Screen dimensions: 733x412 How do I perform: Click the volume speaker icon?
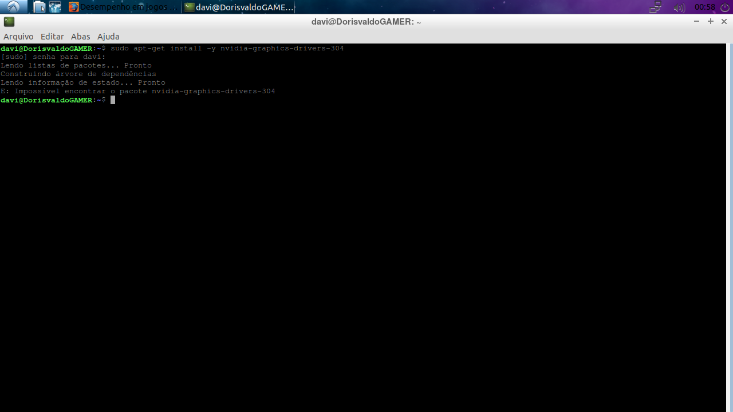point(679,7)
